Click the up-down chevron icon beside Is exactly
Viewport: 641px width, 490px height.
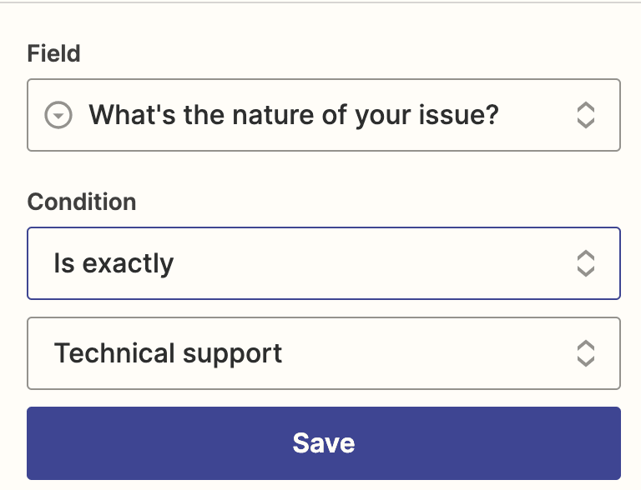pos(585,263)
